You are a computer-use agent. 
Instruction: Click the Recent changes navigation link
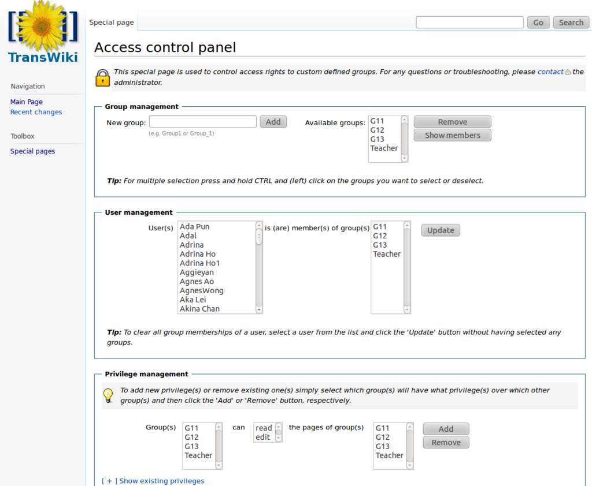point(36,112)
